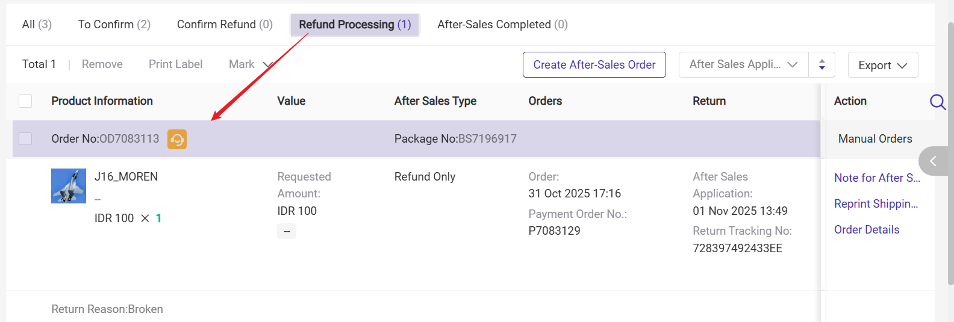Switch to the Confirm Refund tab

pyautogui.click(x=225, y=25)
